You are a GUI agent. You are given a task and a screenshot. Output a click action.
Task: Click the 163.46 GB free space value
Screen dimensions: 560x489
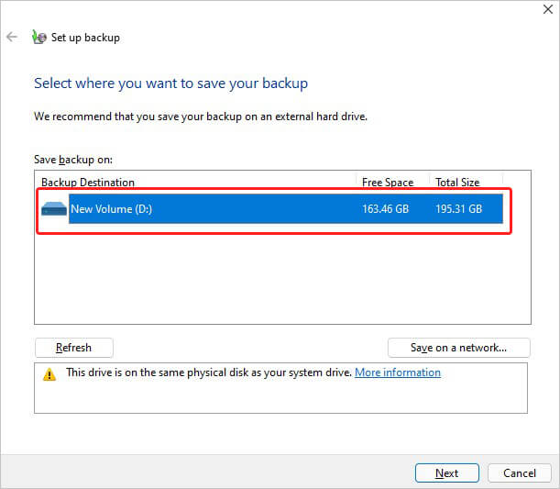click(385, 209)
